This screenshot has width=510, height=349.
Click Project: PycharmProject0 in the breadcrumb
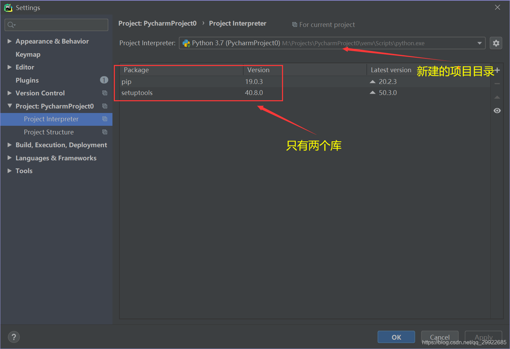(157, 23)
